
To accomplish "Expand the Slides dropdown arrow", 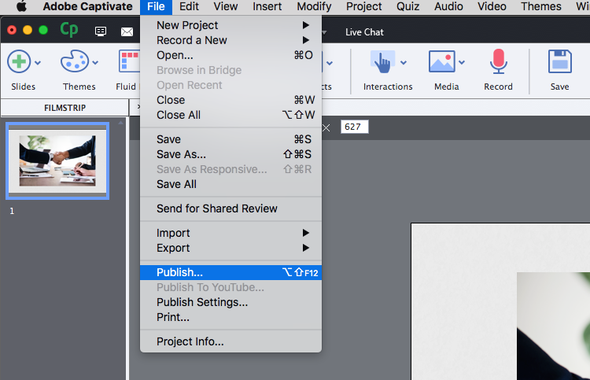I will pyautogui.click(x=38, y=63).
